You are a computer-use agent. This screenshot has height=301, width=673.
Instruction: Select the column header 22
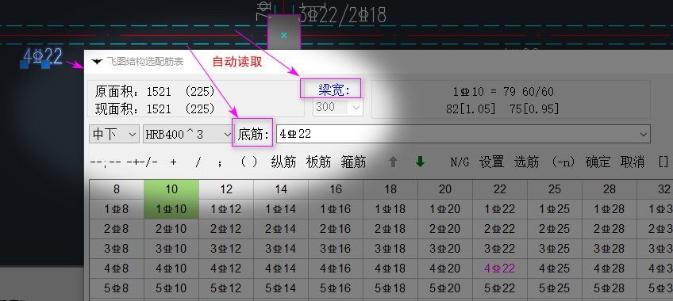[x=500, y=189]
